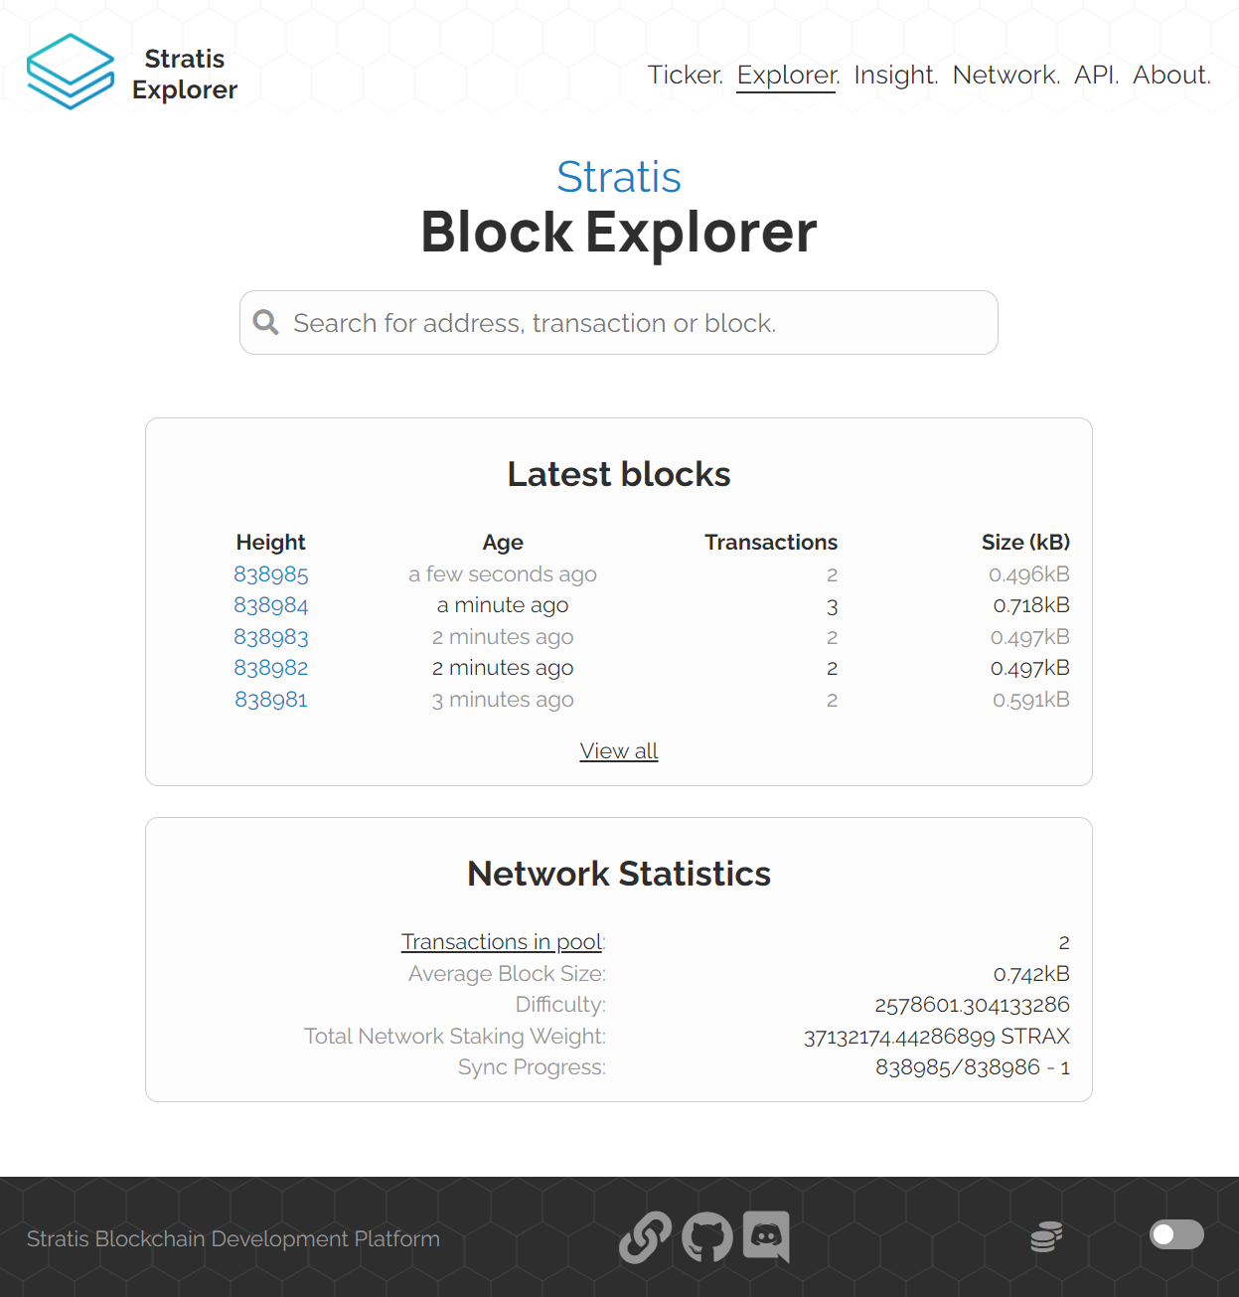This screenshot has width=1239, height=1297.
Task: Open the API menu item
Action: click(1096, 75)
